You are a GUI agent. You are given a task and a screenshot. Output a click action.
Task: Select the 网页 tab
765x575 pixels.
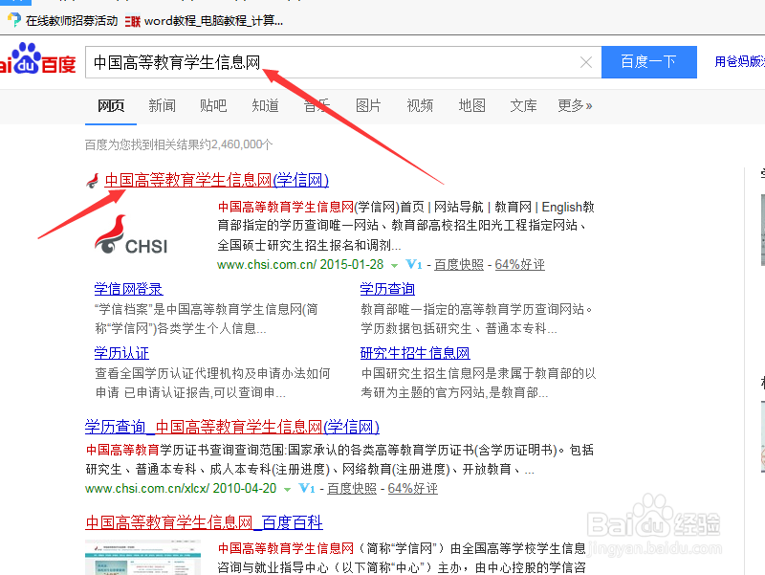(x=111, y=105)
